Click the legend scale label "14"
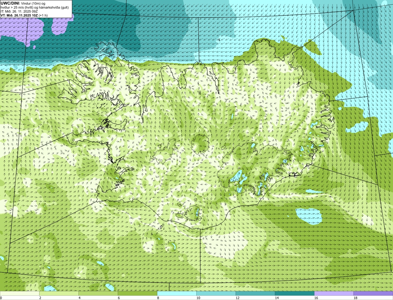Screen dimensions: 393x300 (277, 298)
